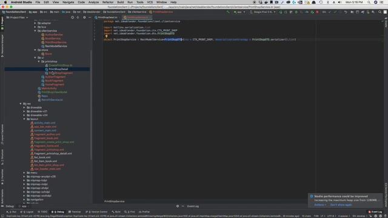388x218 pixels.
Task: Open the Project tool window from left strip
Action: (x=2, y=23)
